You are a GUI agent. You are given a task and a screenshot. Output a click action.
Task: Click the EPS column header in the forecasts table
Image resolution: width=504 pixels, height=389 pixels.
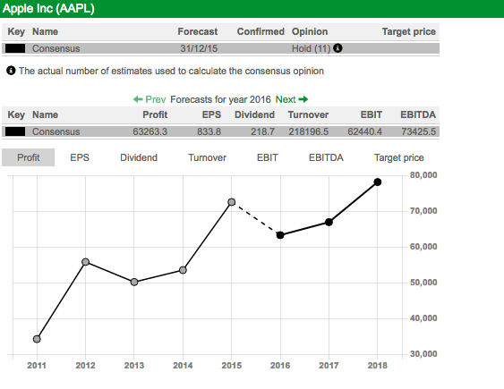[211, 114]
